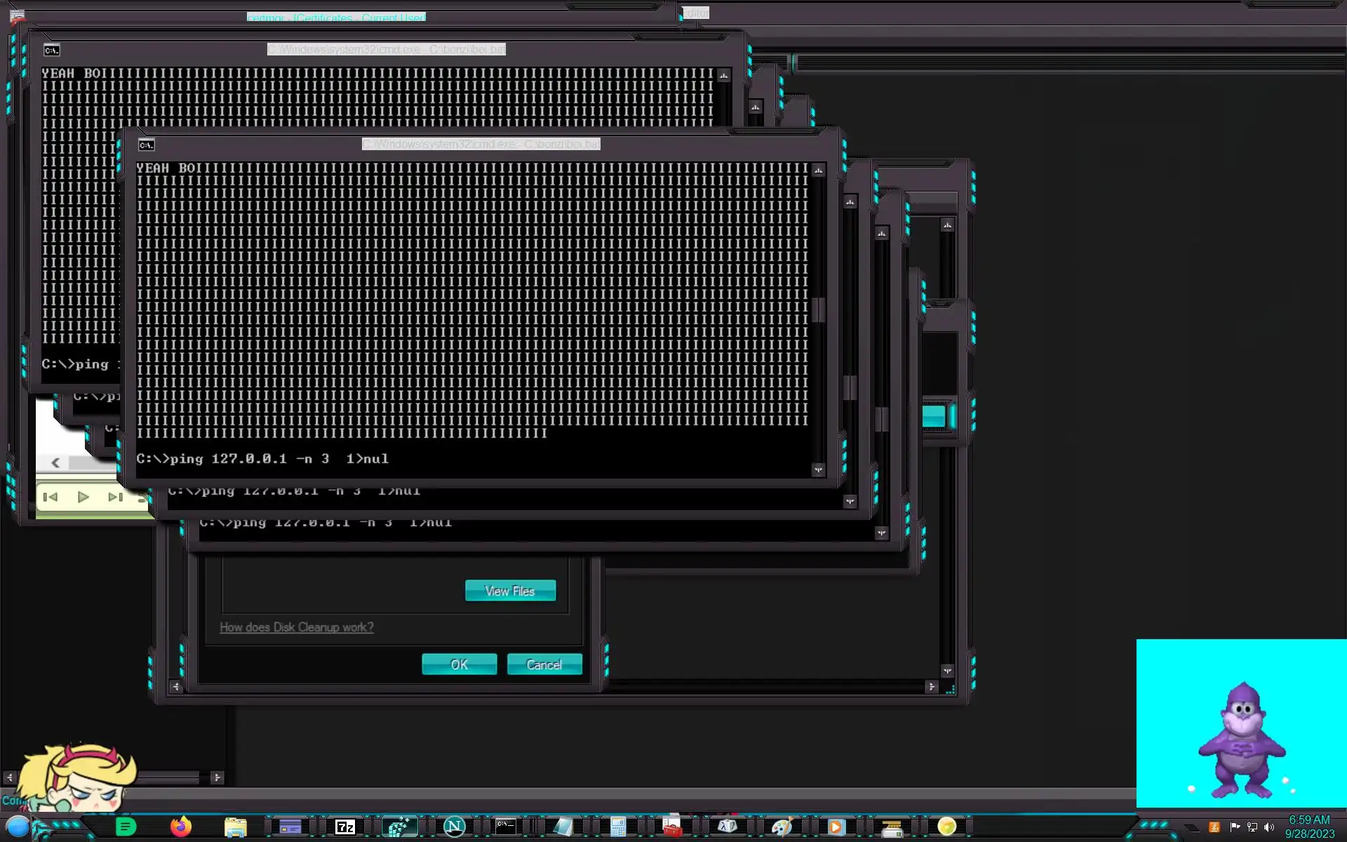The image size is (1347, 842).
Task: Open the Paint palette taskbar icon
Action: (x=781, y=827)
